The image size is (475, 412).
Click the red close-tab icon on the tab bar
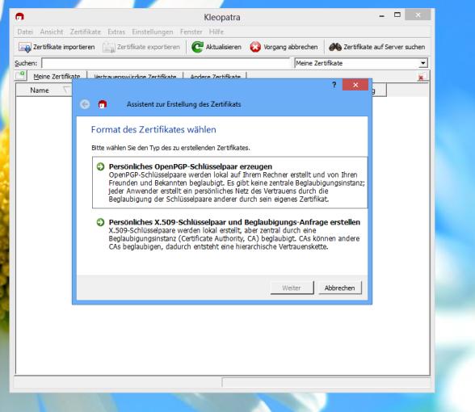pyautogui.click(x=421, y=78)
